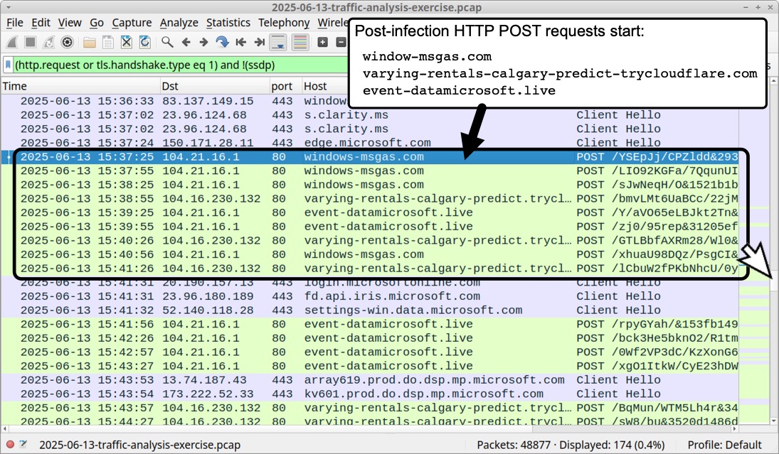Sort by the Host column header
This screenshot has width=779, height=454.
pos(325,86)
